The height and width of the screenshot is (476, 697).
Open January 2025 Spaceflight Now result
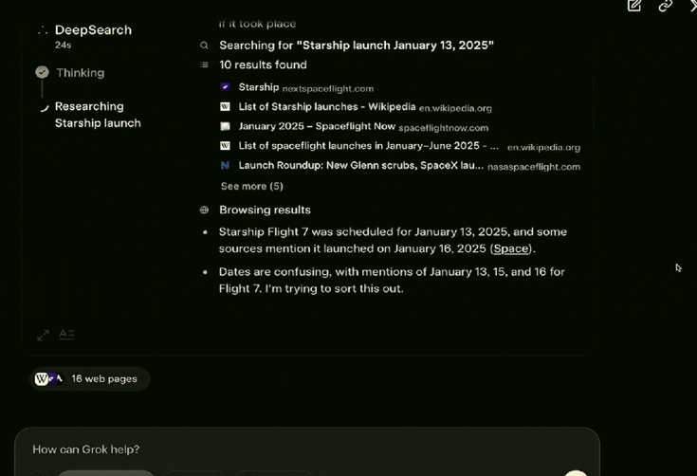(x=355, y=127)
